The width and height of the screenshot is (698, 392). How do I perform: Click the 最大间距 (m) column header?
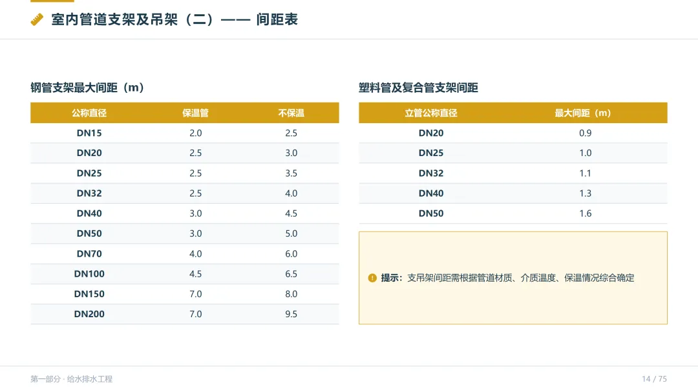click(x=583, y=113)
